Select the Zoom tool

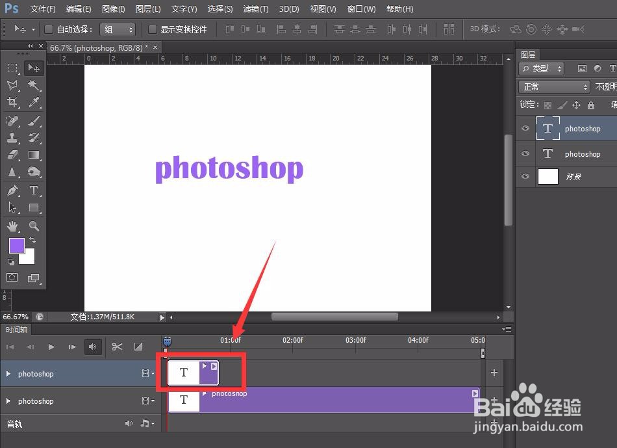pyautogui.click(x=34, y=226)
